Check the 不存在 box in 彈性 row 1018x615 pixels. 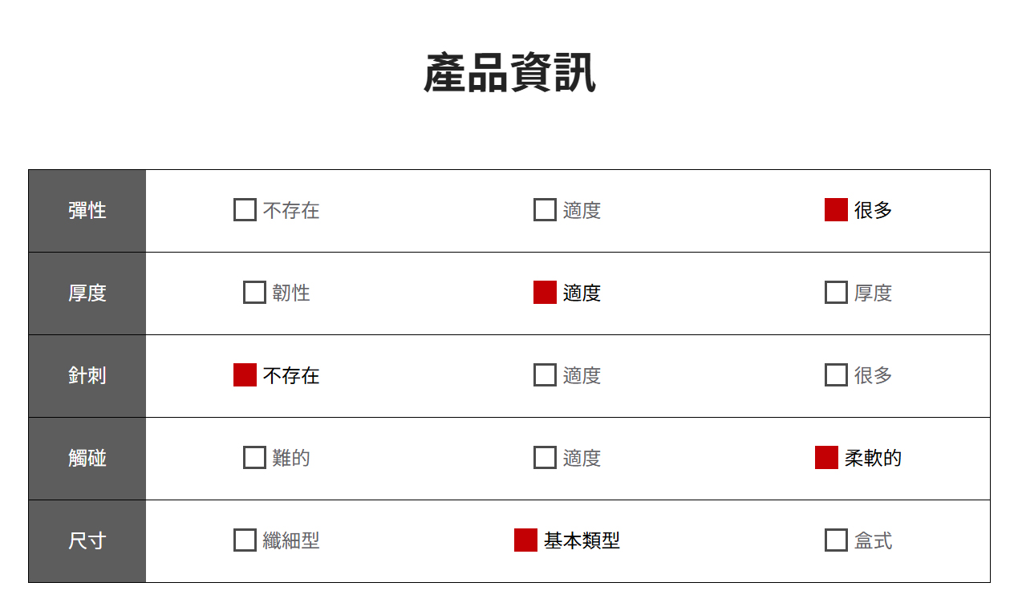(x=245, y=210)
